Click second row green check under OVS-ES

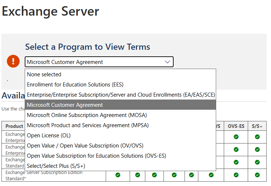(236, 149)
